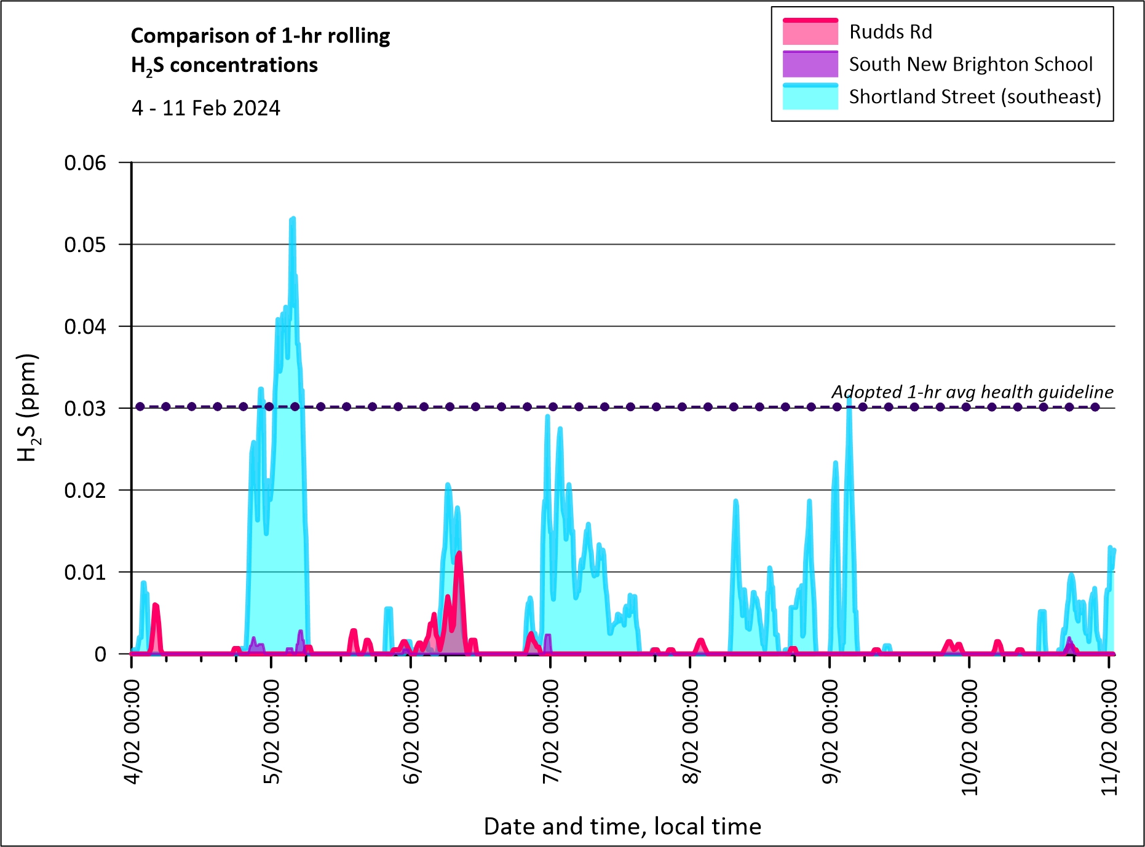Screen dimensions: 1145x847
Task: Click the Shortland Street cyan legend swatch
Action: coord(810,97)
